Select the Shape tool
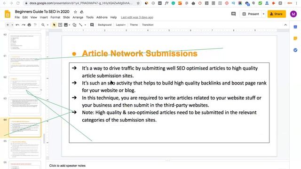This screenshot has width=301, height=169. 74,25
